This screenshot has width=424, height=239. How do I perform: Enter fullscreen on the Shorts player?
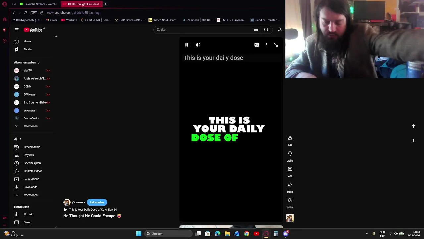[x=276, y=45]
